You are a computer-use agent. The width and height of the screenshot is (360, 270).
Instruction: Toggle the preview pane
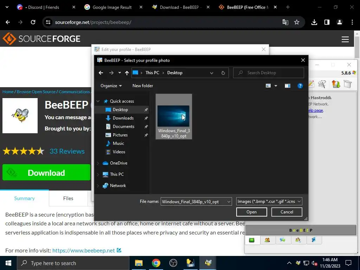pyautogui.click(x=288, y=86)
